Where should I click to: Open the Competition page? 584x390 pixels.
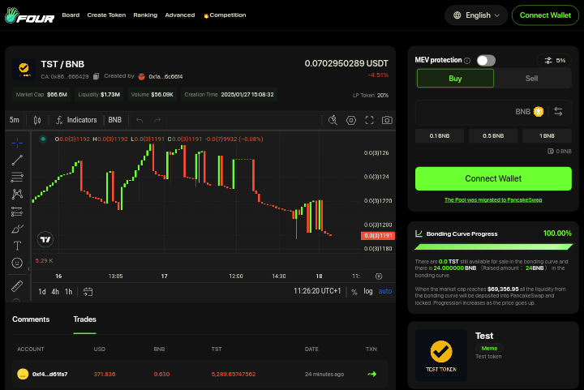click(x=225, y=15)
